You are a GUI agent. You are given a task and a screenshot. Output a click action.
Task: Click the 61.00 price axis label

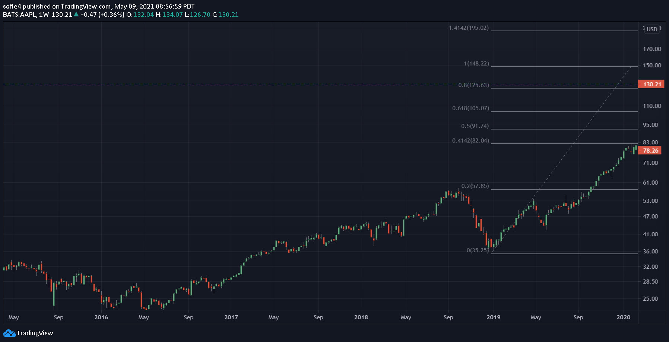pos(650,182)
